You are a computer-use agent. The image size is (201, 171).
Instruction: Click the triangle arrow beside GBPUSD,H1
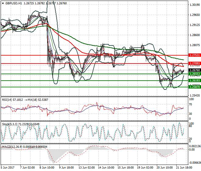coord(2,3)
